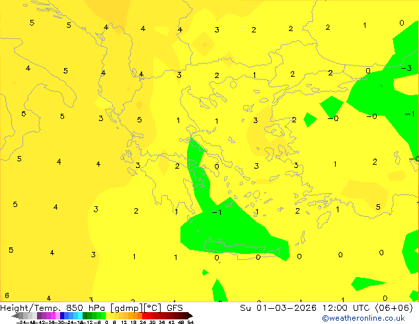Select the dark green legend swatch
Screen dimensions: 419x324
click(x=85, y=315)
